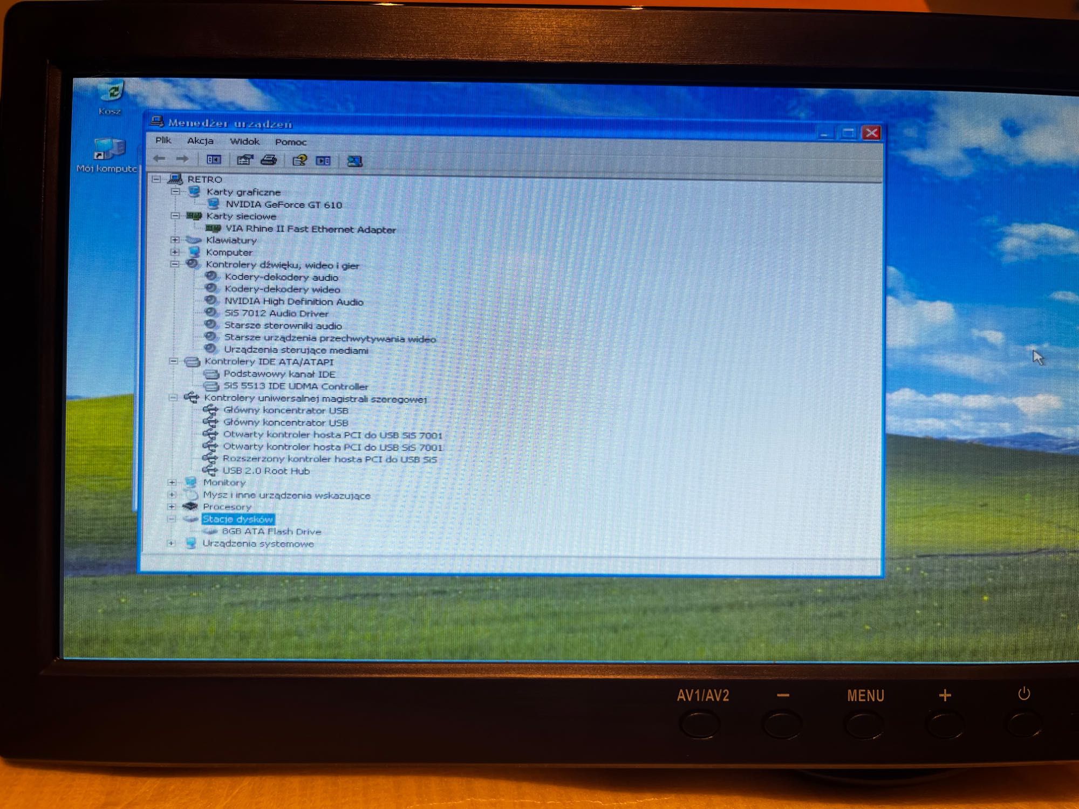This screenshot has width=1079, height=809.
Task: Select Rozszerzony kontroler hosta PCI do USB SiS
Action: pos(330,459)
